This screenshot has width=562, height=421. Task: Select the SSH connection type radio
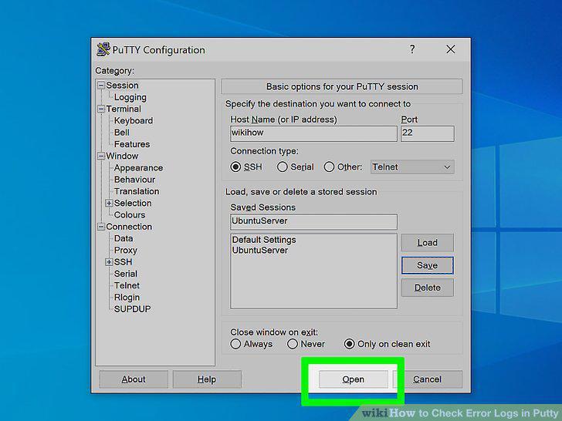point(235,167)
